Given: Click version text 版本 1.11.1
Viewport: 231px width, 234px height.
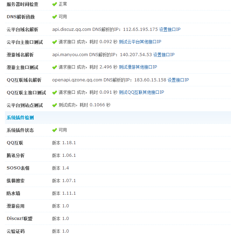Looking at the screenshot, I should (64, 193).
